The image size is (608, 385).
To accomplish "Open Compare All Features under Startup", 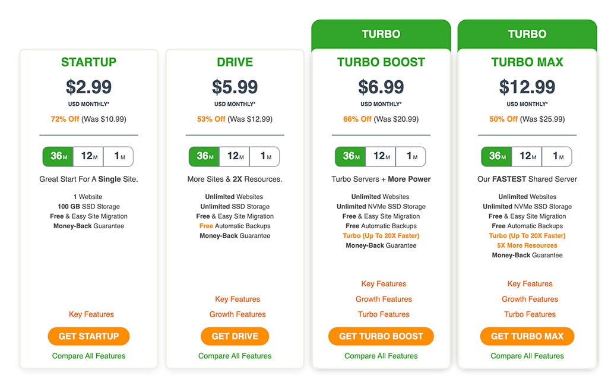I will 88,356.
